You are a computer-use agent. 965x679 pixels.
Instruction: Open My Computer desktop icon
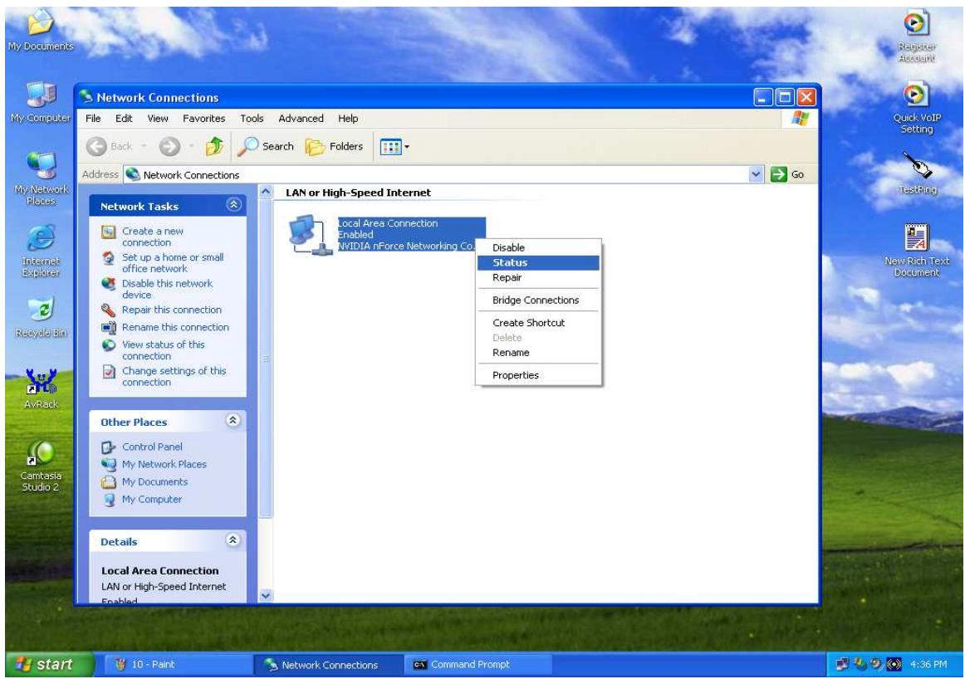point(40,102)
